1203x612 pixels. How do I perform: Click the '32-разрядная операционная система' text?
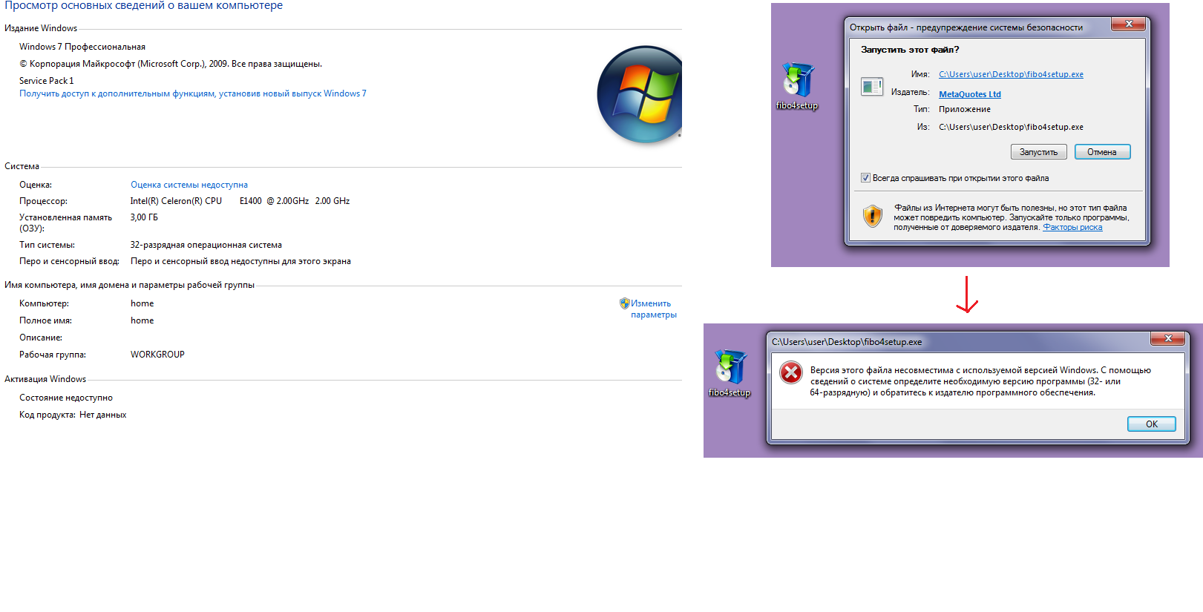coord(206,245)
